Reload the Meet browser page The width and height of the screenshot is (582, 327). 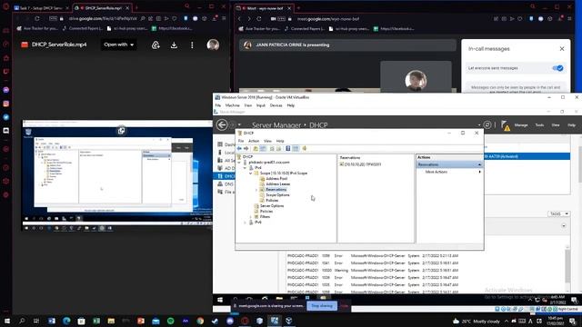point(259,18)
